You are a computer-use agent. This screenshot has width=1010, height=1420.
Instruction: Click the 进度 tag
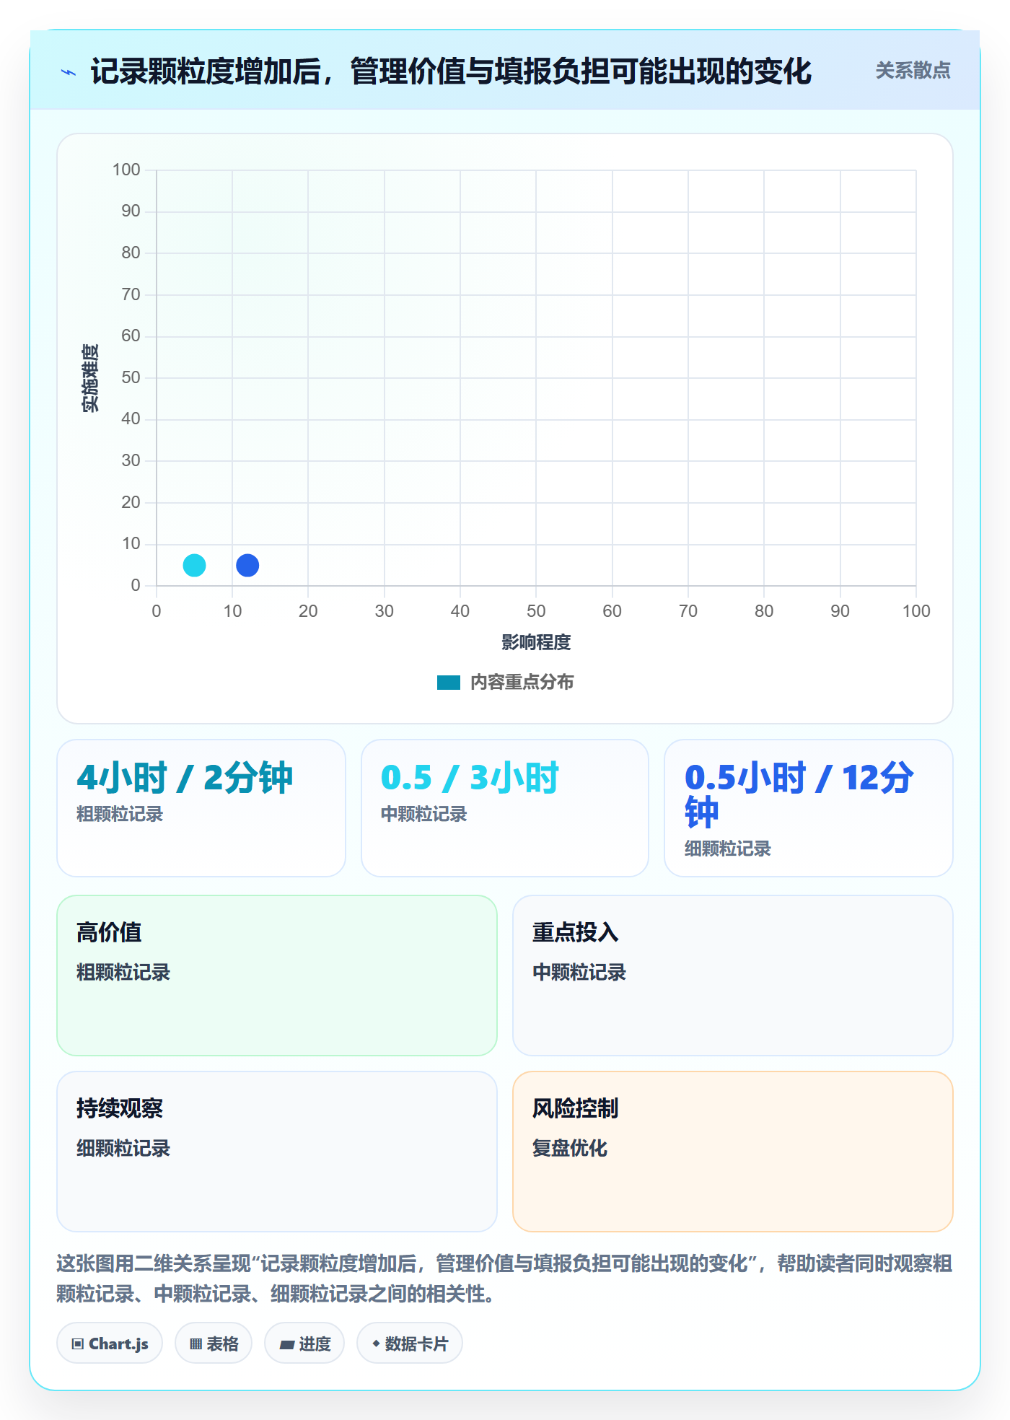pyautogui.click(x=304, y=1344)
